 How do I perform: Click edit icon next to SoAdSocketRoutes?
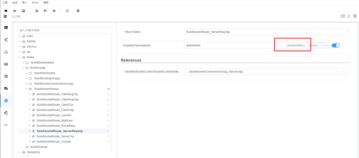click(108, 89)
